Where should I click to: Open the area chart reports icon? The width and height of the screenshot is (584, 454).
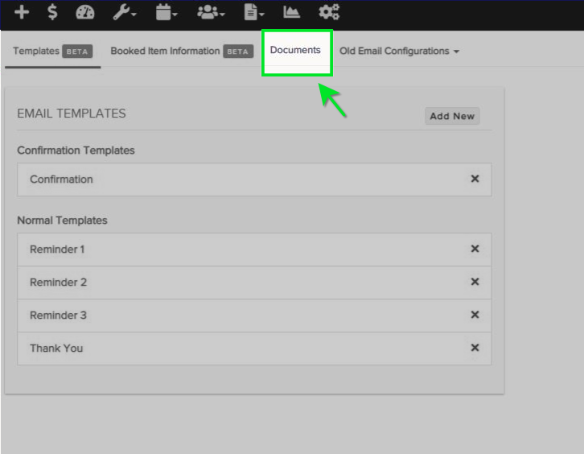click(291, 12)
